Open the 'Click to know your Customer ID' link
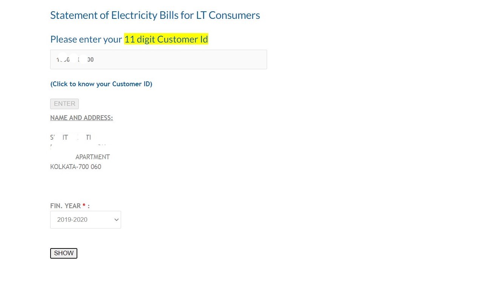This screenshot has height=288, width=487. pos(101,84)
